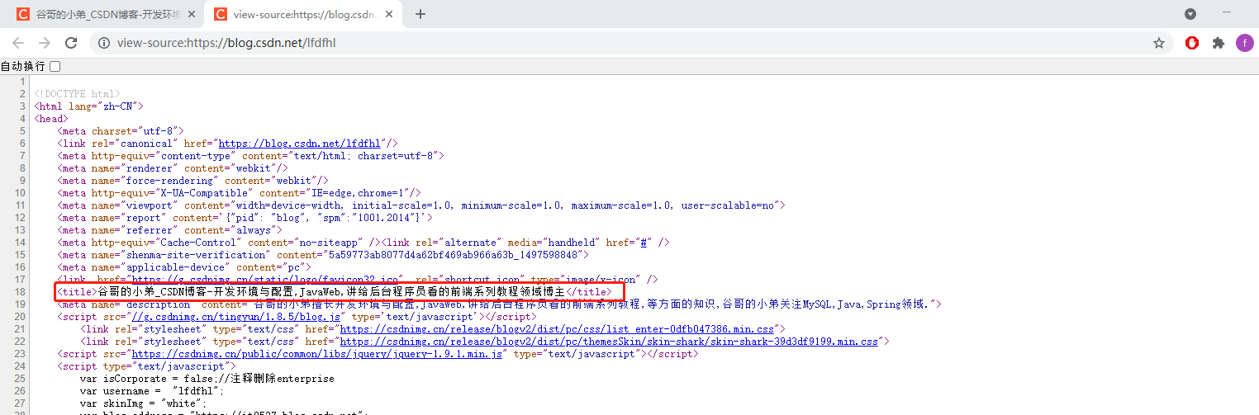Click the meta name="renderer" line
The image size is (1259, 415).
pyautogui.click(x=172, y=168)
